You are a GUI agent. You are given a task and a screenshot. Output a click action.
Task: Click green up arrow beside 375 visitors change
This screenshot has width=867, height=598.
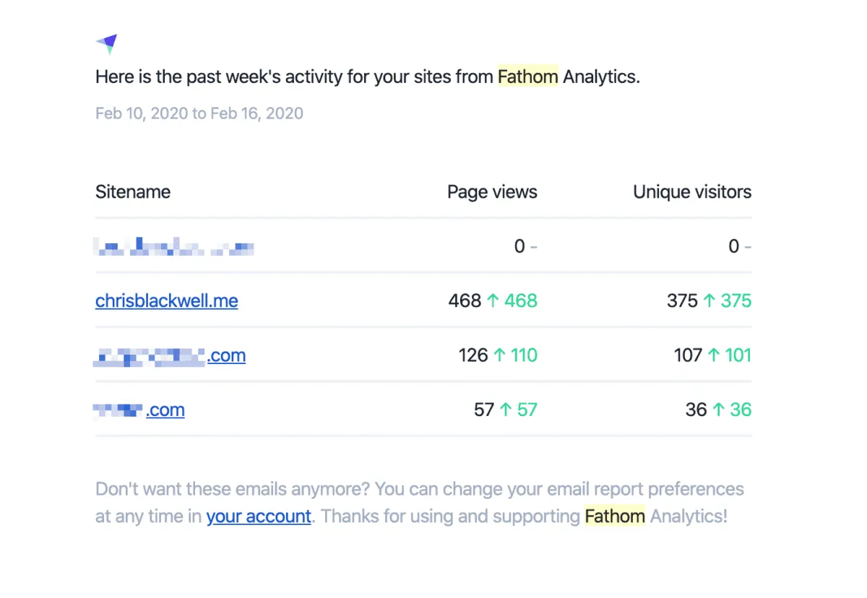[709, 300]
